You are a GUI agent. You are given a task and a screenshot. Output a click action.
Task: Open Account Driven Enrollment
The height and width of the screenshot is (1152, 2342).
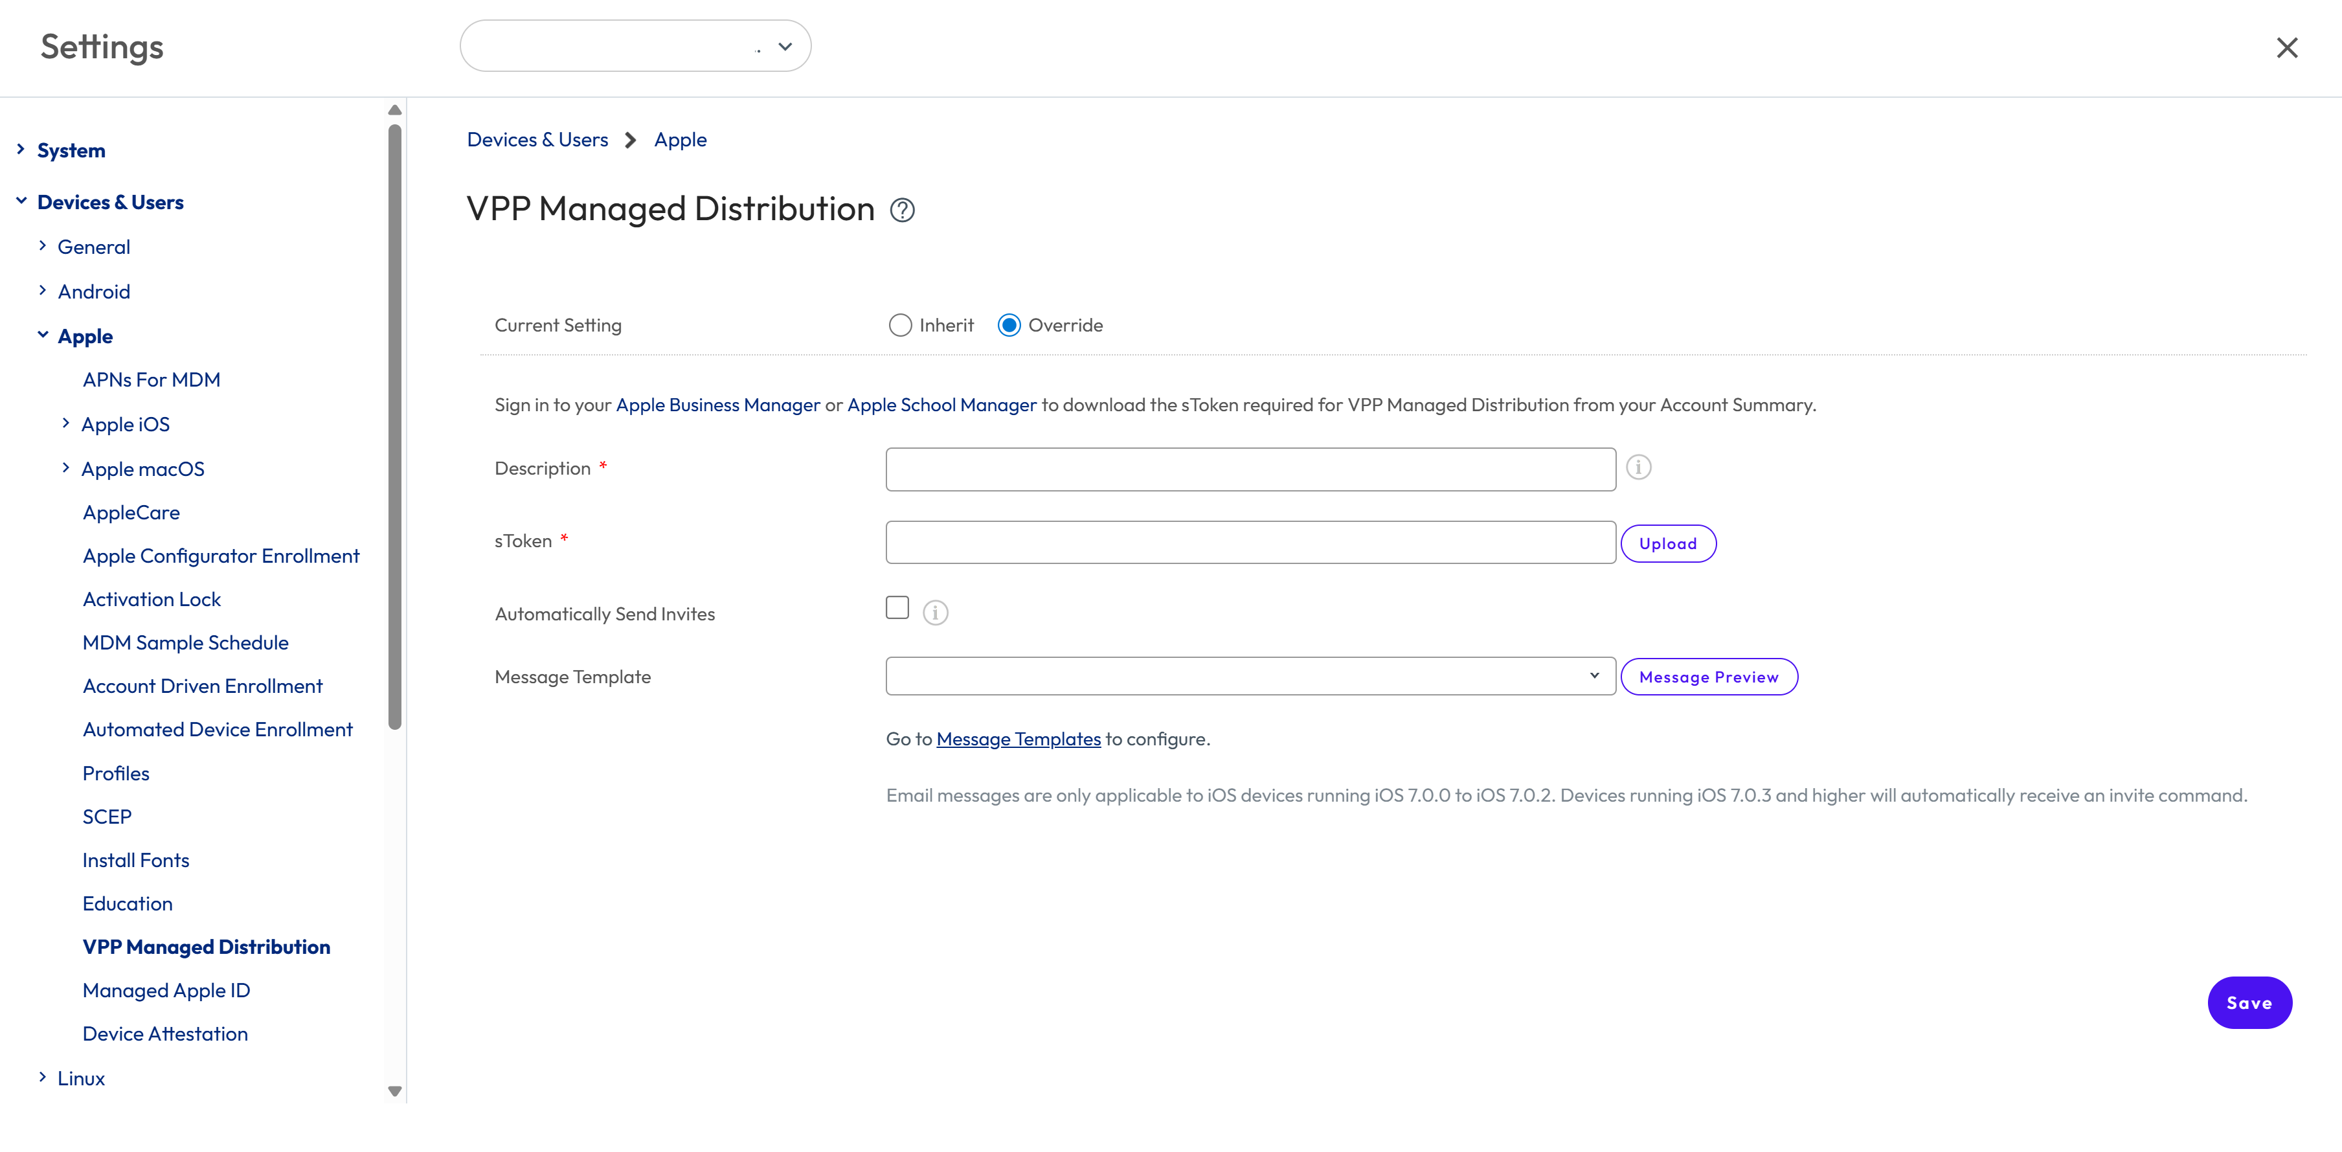[x=203, y=686]
